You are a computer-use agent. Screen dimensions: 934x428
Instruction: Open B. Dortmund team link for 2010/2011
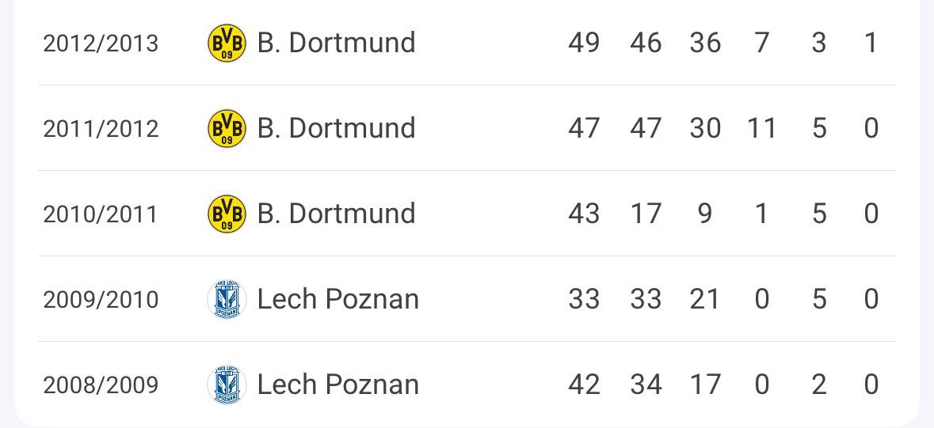click(336, 214)
